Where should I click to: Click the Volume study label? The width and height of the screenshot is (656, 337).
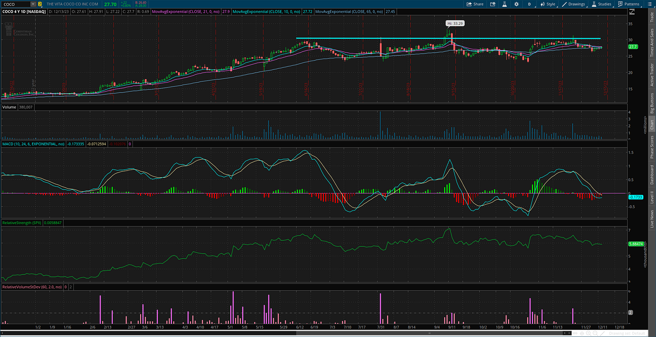pos(9,107)
